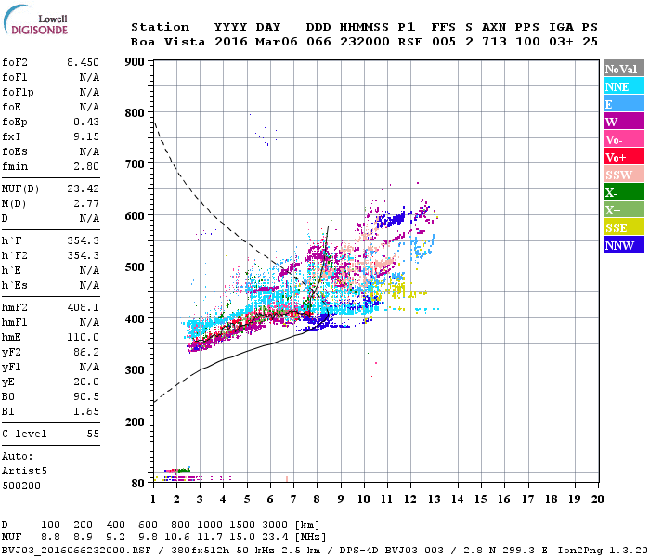Click the MUF(D) value 23.42
The image size is (650, 557).
tap(83, 188)
